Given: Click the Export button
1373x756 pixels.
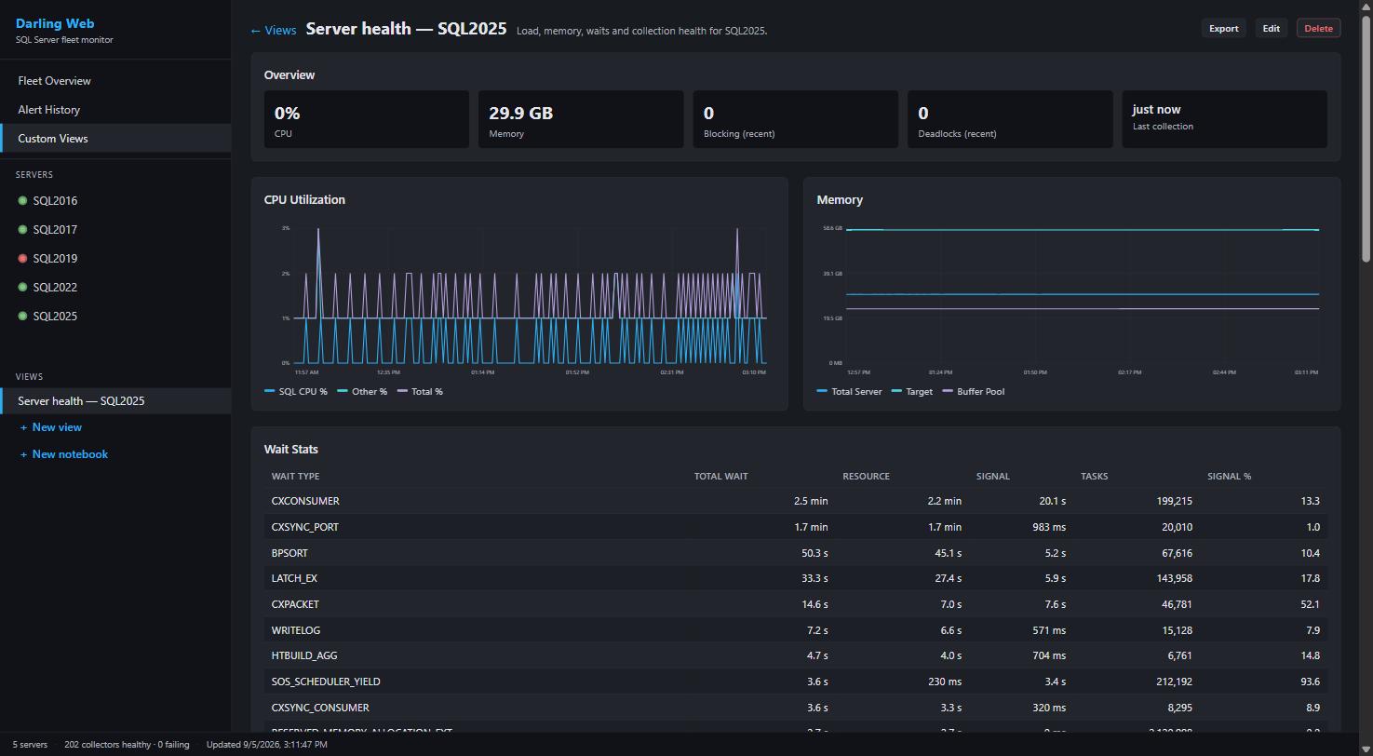Looking at the screenshot, I should click(1223, 29).
